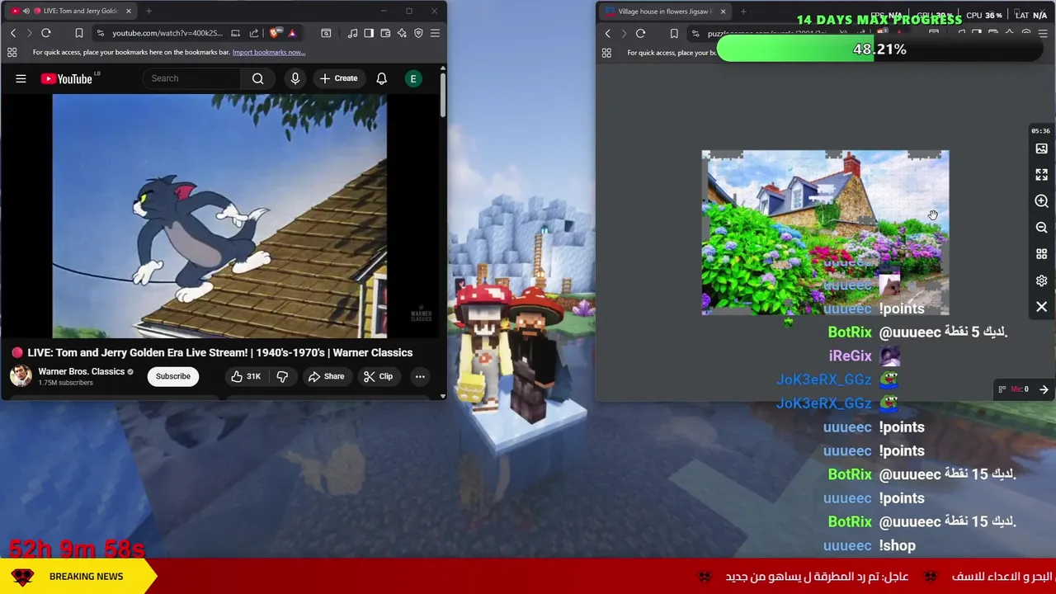Open the YouTube Create button
This screenshot has width=1056, height=594.
(338, 78)
